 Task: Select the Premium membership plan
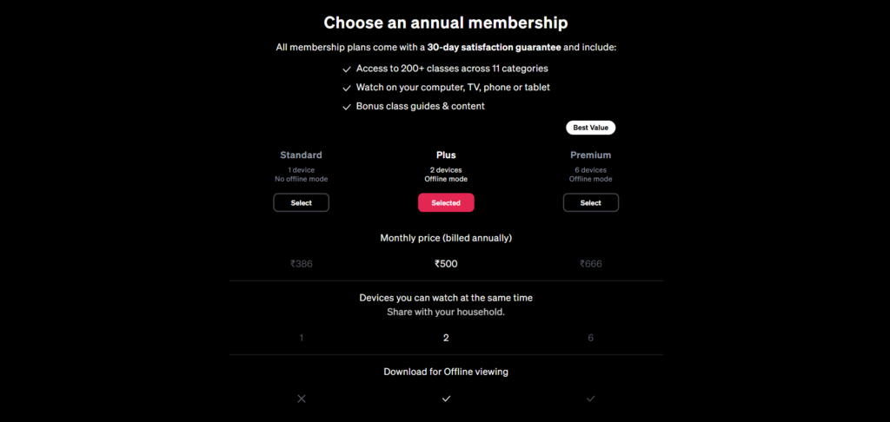[x=591, y=202]
